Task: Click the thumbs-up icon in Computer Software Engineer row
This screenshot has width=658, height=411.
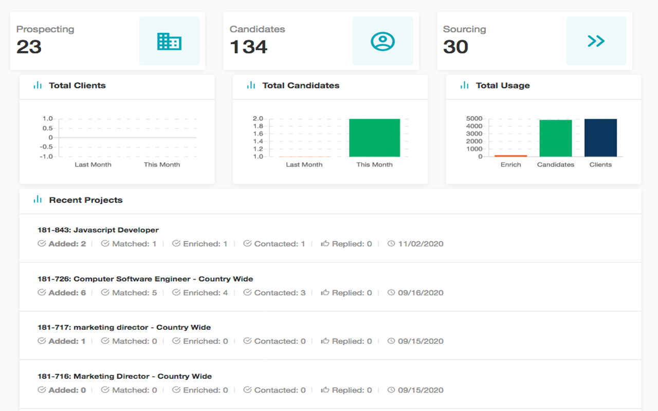Action: (x=325, y=292)
